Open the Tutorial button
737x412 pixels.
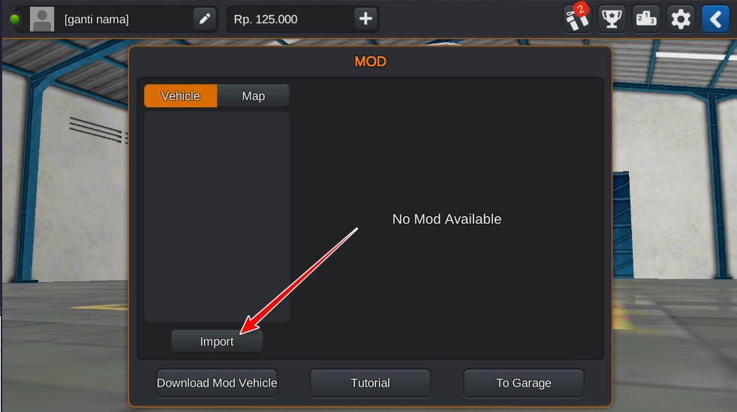(x=371, y=383)
